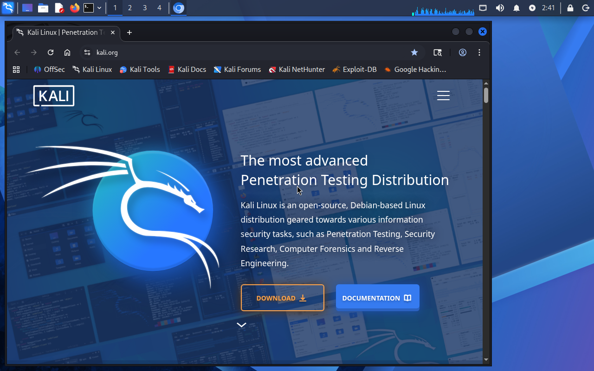Open the text editor panel launcher
The width and height of the screenshot is (594, 371).
[59, 8]
